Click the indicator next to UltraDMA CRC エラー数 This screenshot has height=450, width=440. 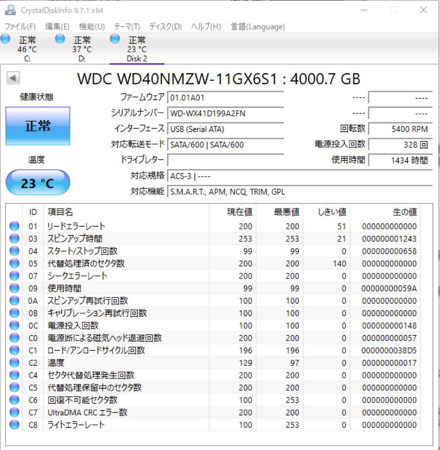[15, 412]
